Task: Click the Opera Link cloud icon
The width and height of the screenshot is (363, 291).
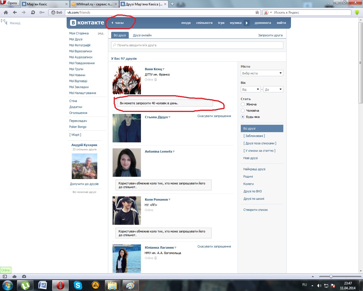Action: click(x=14, y=277)
